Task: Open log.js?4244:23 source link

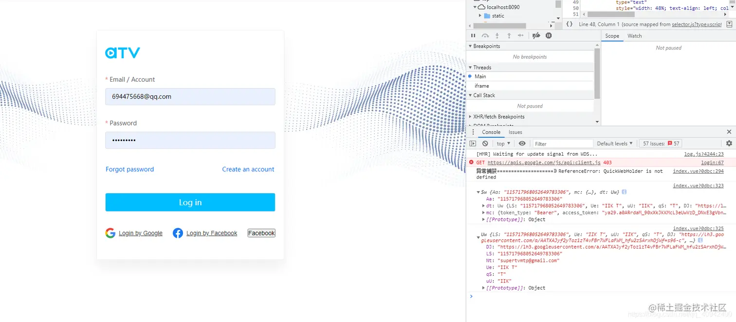Action: click(704, 154)
